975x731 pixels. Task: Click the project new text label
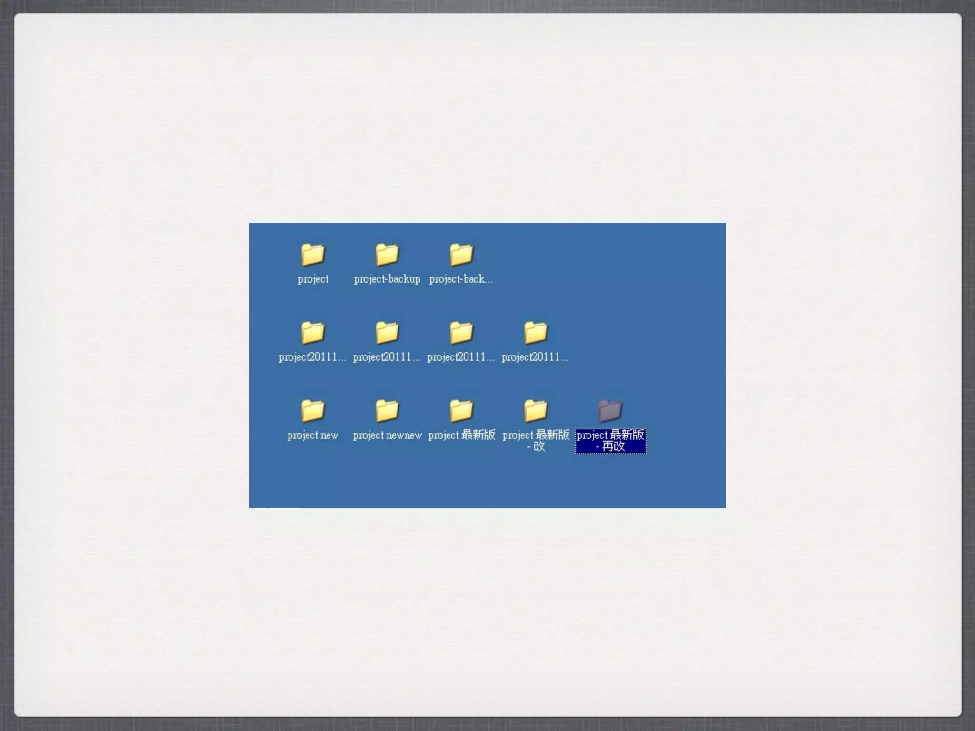[313, 435]
